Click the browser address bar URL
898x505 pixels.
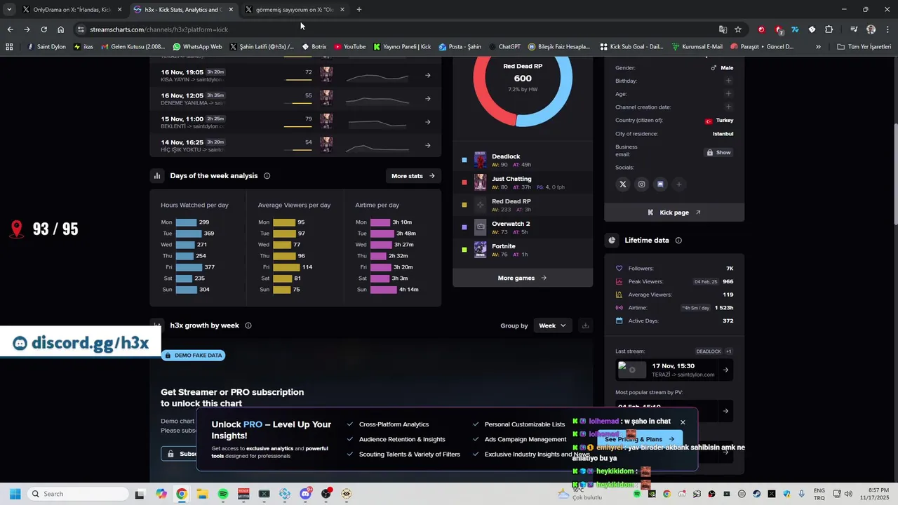[159, 29]
